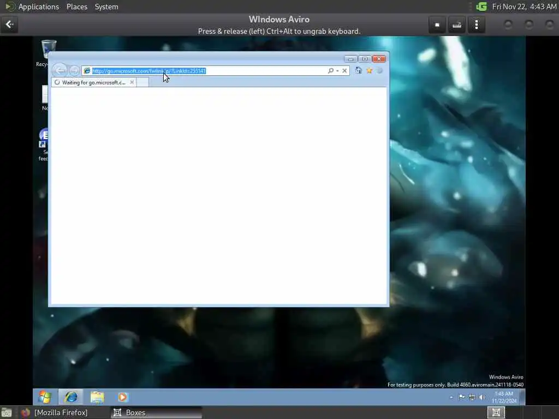
Task: Open the Boxes three-dot menu
Action: 476,25
